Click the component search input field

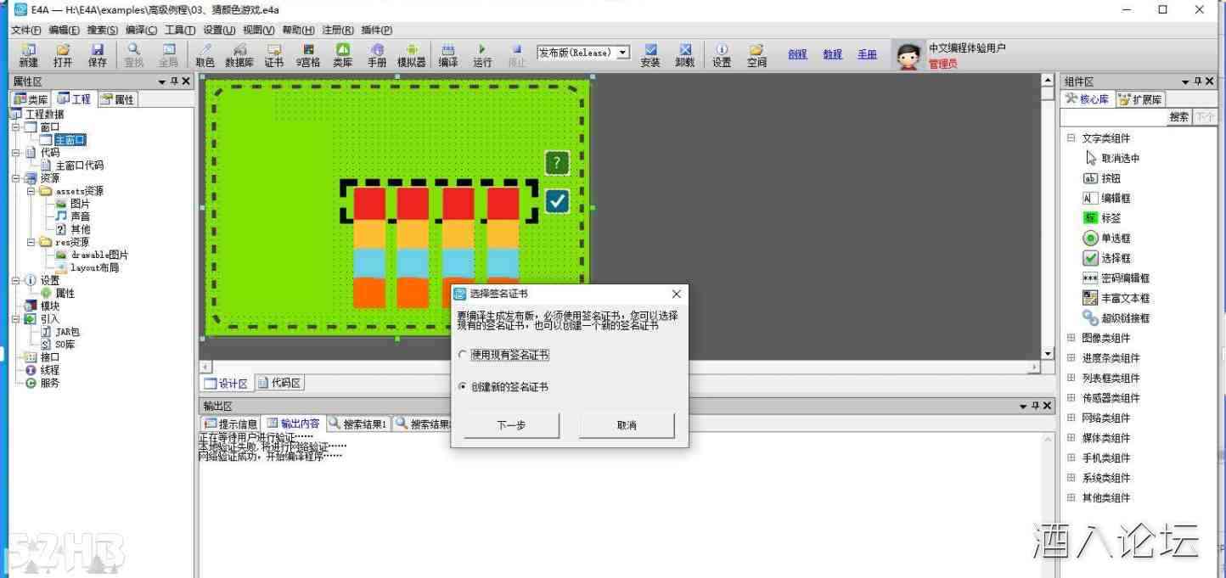point(1112,117)
